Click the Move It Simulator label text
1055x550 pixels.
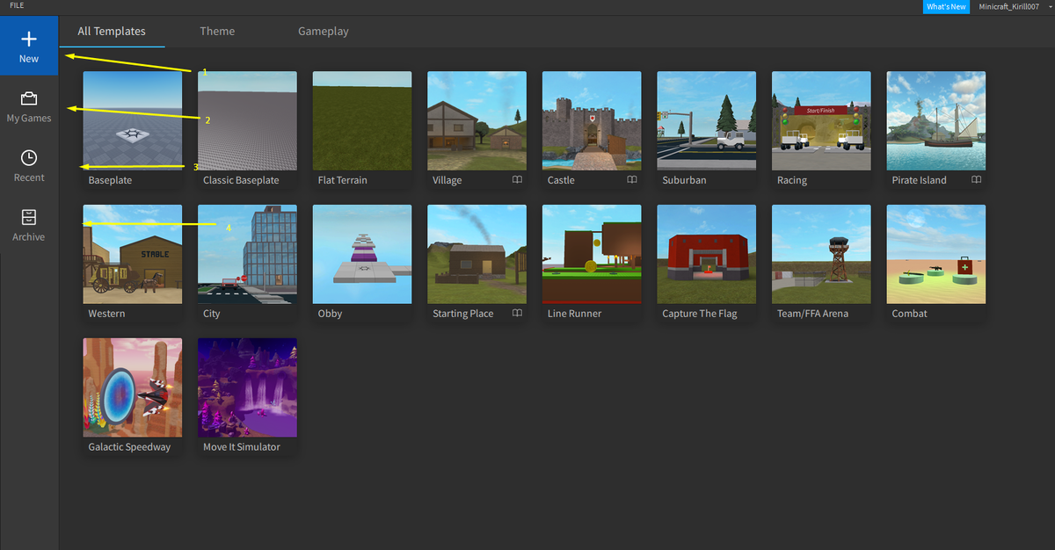coord(242,447)
